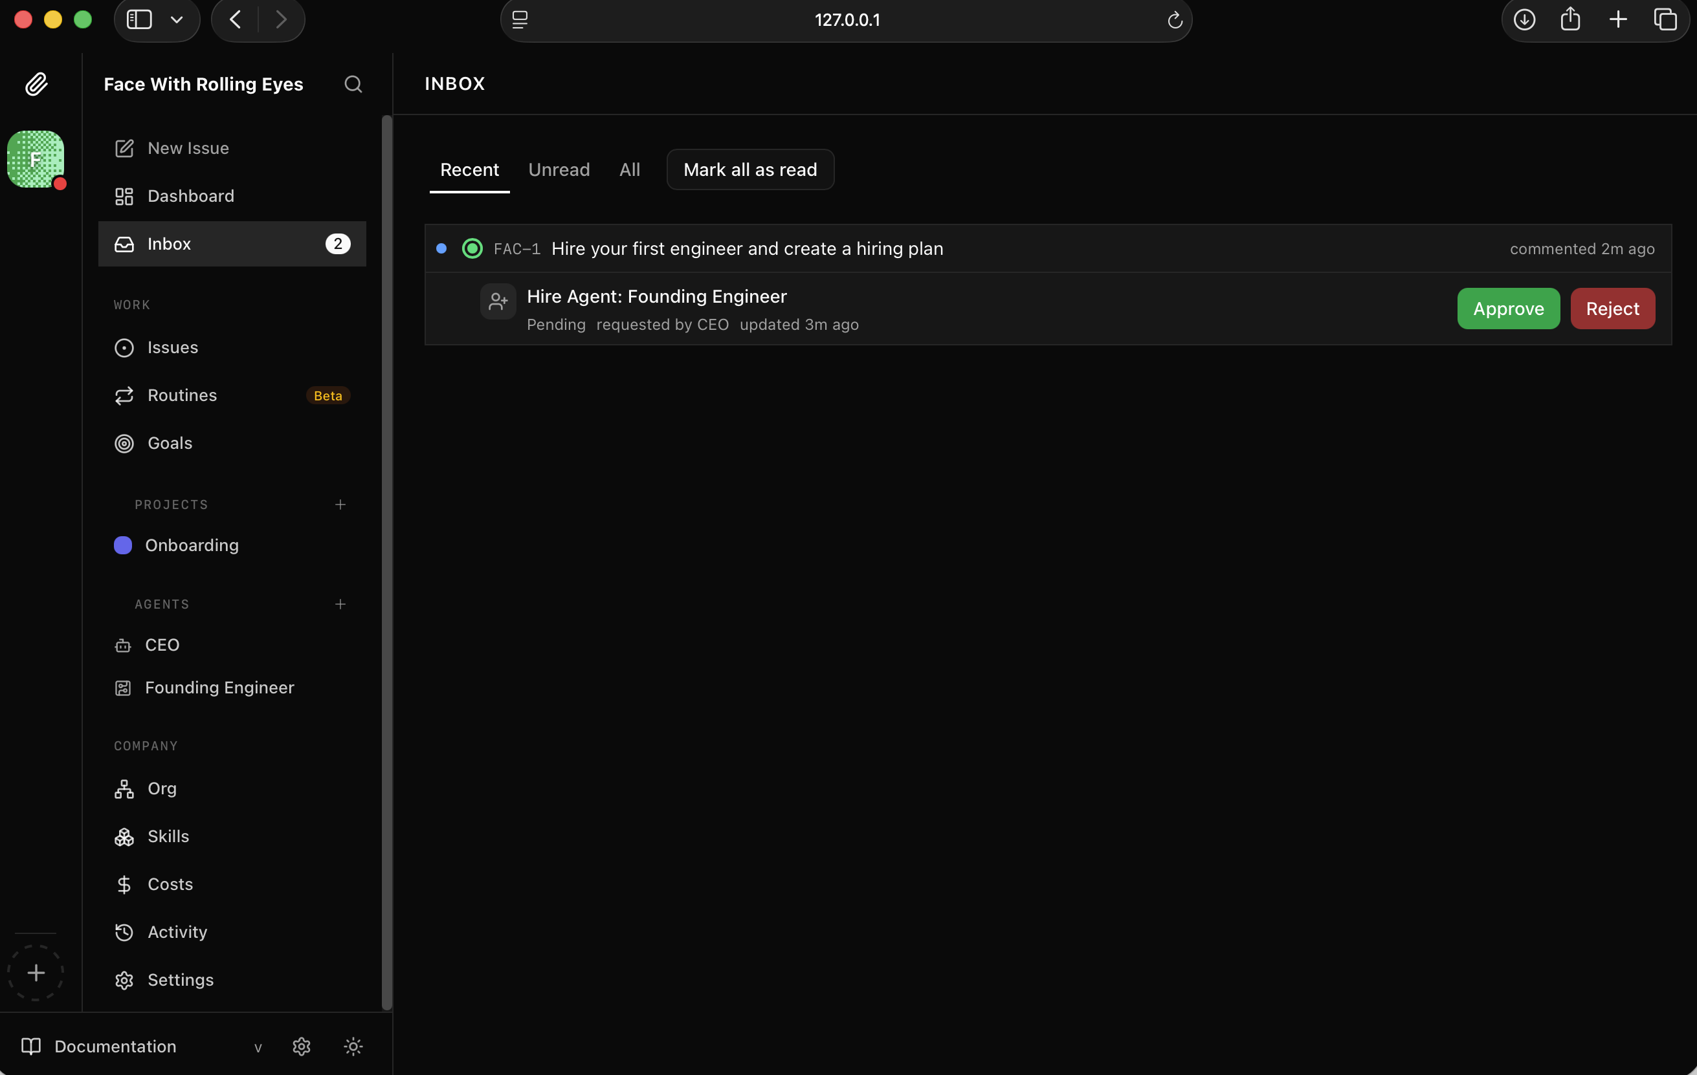
Task: Open the Costs dollar icon
Action: 124,885
